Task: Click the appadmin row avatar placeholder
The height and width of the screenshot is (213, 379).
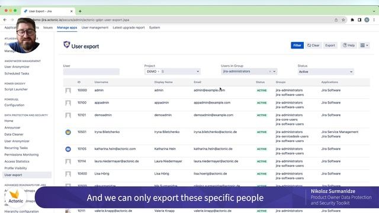Action: tap(68, 103)
